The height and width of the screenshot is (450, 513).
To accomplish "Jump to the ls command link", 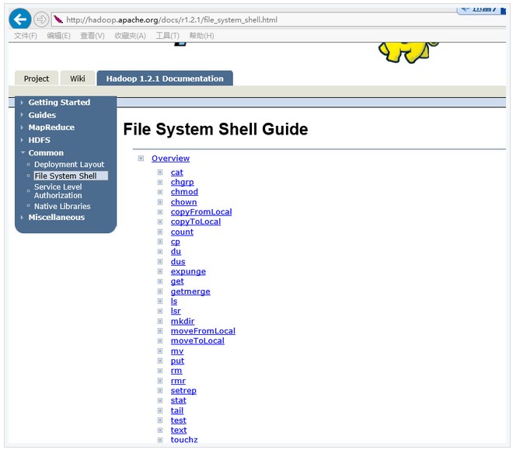I will point(174,302).
